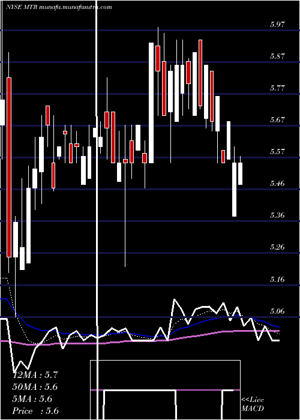Screen dimensions: 300x420
Task: Click the 5.67 price axis label
Action: point(277,120)
